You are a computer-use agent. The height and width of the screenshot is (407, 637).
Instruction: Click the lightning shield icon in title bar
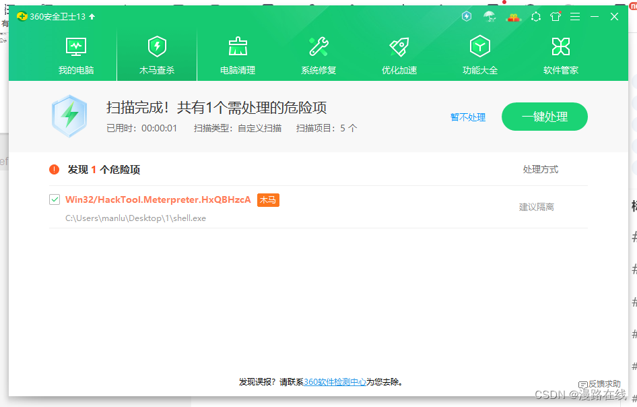[x=467, y=16]
